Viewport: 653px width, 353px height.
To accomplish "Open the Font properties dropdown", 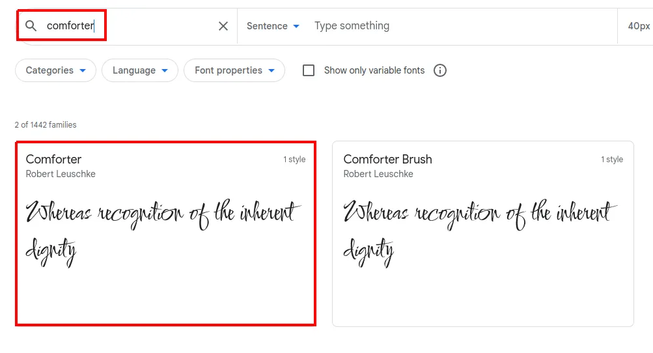I will click(234, 70).
